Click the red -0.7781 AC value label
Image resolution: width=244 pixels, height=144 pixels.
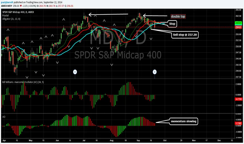(x=239, y=99)
